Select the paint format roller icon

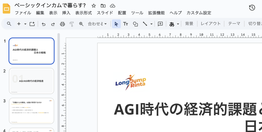72,24
